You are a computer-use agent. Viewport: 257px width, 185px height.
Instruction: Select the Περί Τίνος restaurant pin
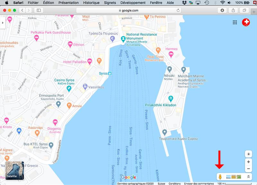(158, 50)
